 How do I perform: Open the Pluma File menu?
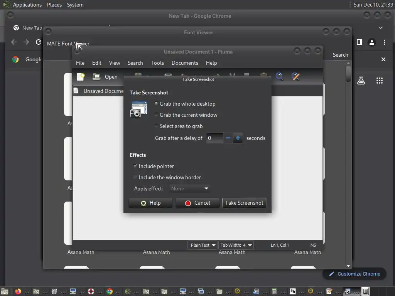click(x=80, y=63)
